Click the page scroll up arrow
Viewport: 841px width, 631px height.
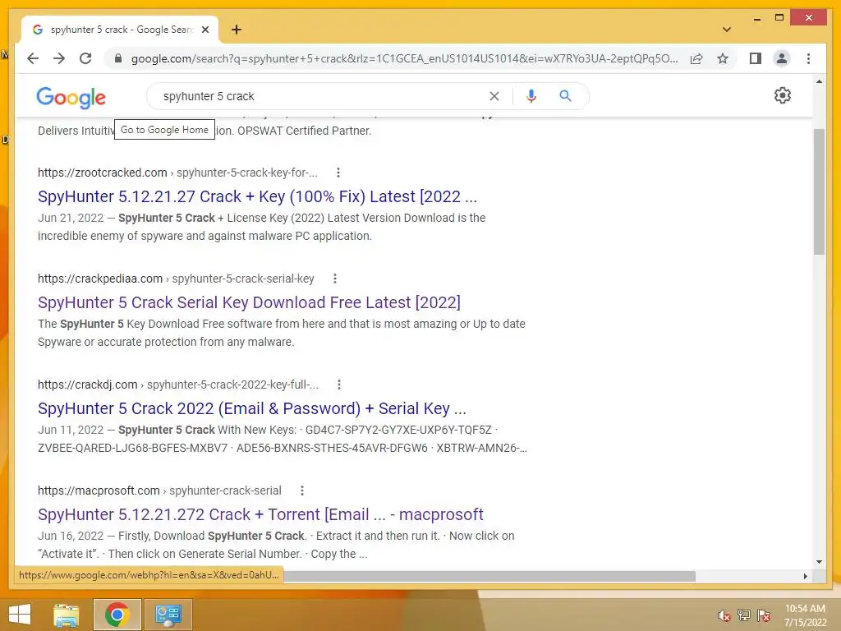point(819,81)
